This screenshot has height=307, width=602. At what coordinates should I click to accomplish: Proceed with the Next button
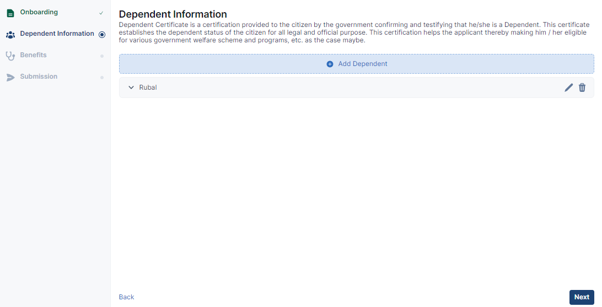click(x=582, y=297)
